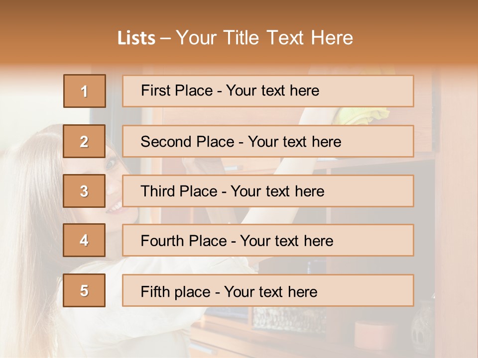The width and height of the screenshot is (478, 358).
Task: Select the "Fourth Place" text bar
Action: point(268,241)
